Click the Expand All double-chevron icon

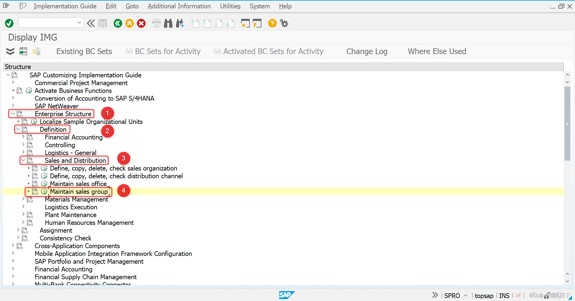10,51
